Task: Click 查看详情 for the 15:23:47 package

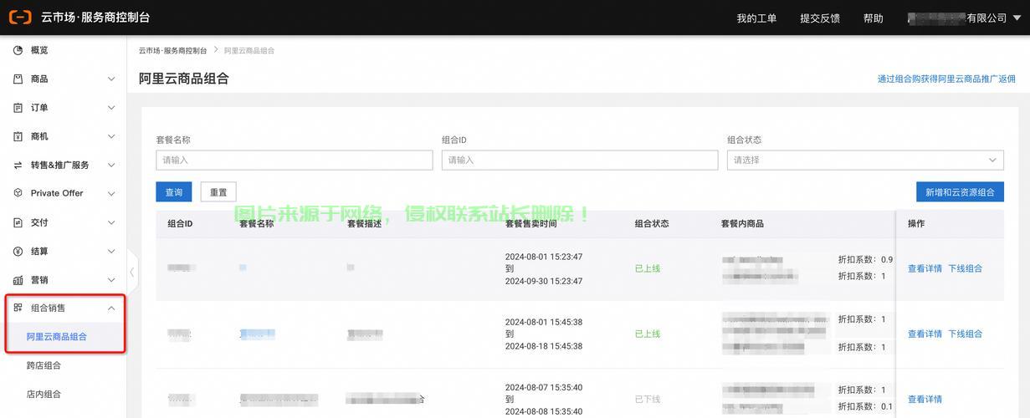Action: (x=925, y=268)
